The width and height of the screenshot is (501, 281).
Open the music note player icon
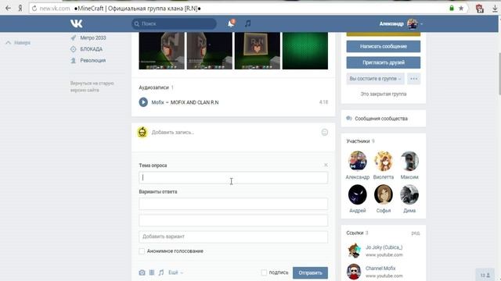click(x=247, y=23)
